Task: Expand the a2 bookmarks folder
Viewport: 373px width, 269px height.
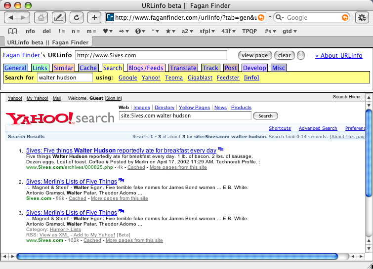Action: (187, 31)
